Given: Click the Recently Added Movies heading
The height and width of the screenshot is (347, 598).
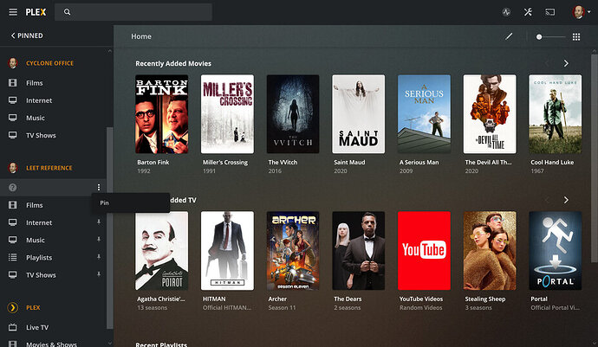Looking at the screenshot, I should coord(173,64).
